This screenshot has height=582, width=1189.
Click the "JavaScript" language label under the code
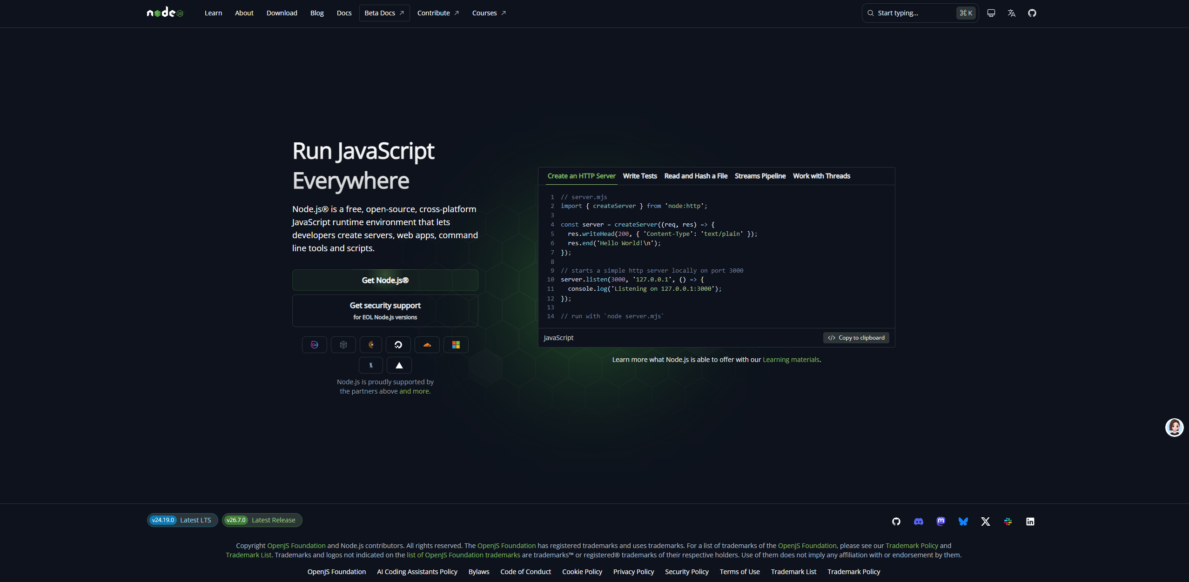point(558,338)
